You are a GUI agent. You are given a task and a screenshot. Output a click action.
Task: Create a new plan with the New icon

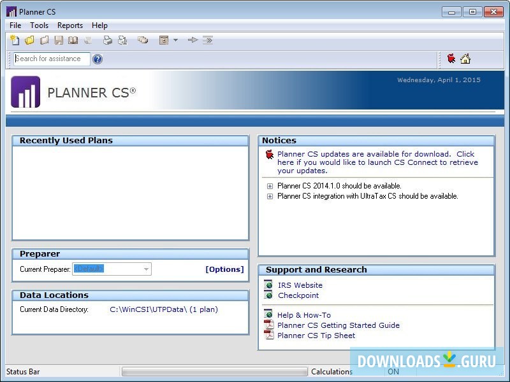pyautogui.click(x=15, y=40)
